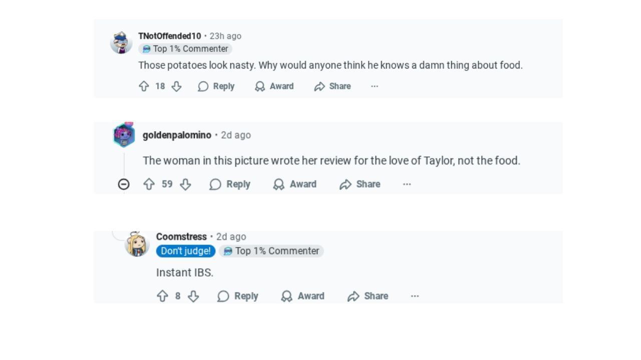The image size is (641, 360).
Task: Reply to goldenpalomino's comment
Action: pyautogui.click(x=230, y=184)
